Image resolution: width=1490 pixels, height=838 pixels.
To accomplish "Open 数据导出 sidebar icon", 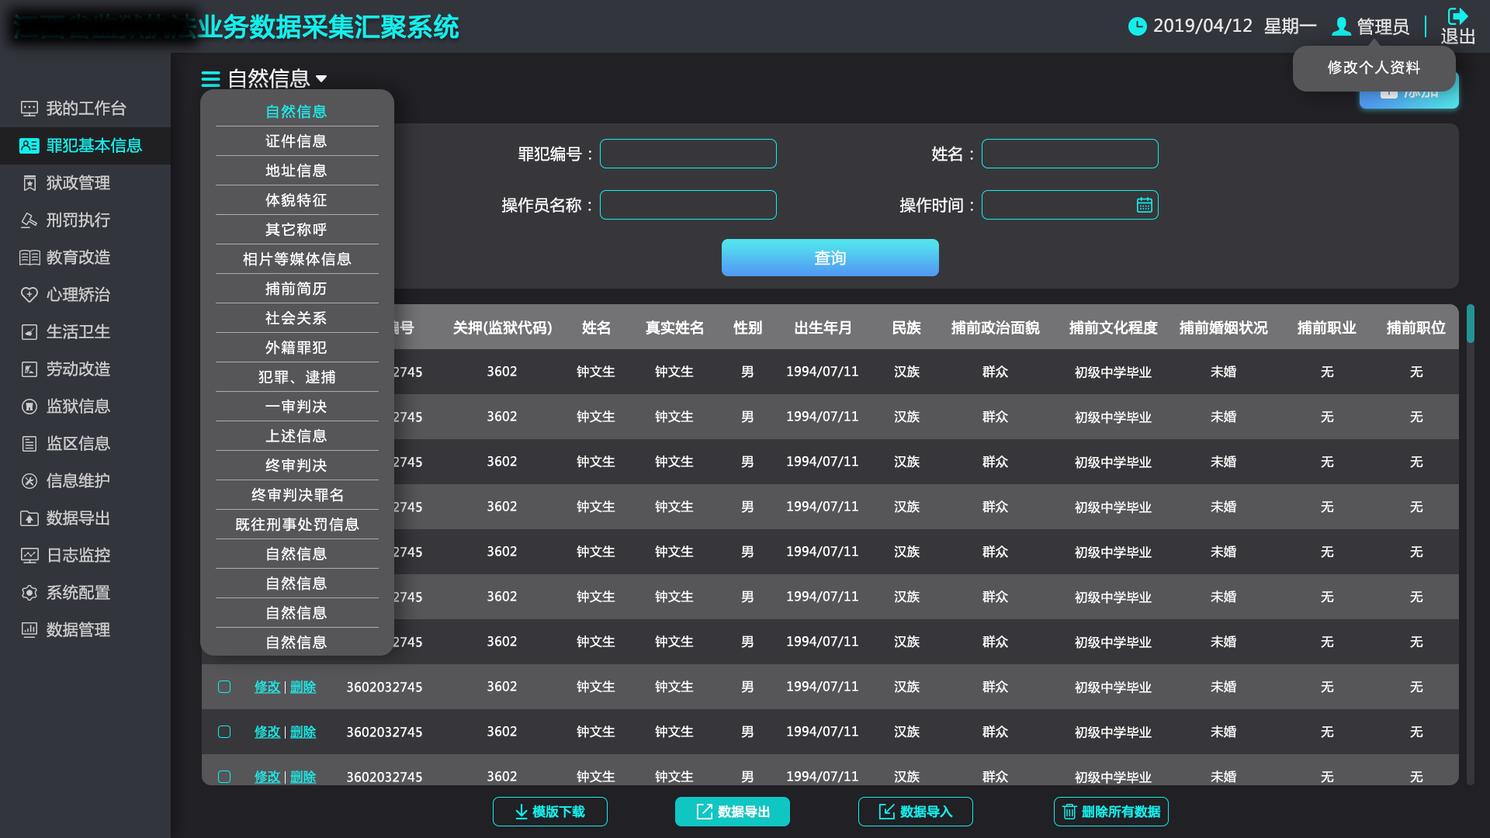I will coord(29,518).
